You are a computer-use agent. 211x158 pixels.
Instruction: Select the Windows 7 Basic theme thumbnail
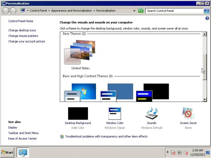(80, 92)
